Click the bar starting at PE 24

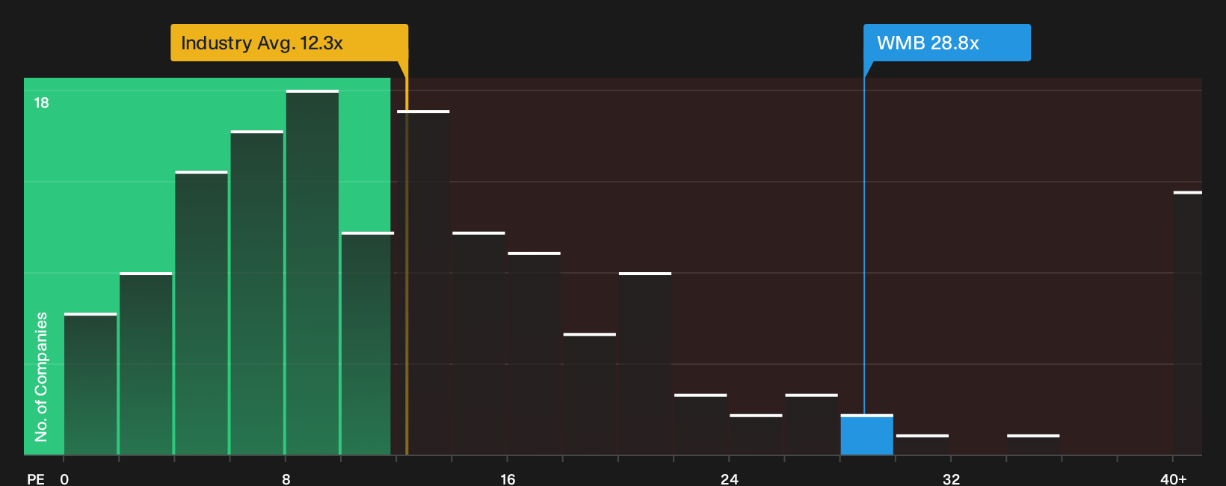coord(756,434)
